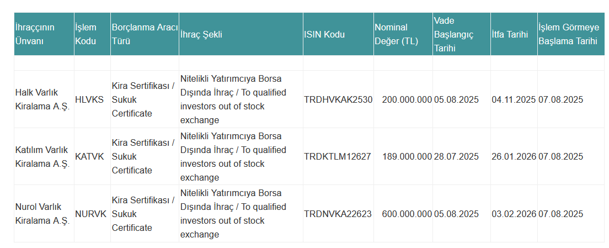The image size is (609, 248).
Task: Click the 200.000.000 nominal value cell
Action: (x=403, y=99)
